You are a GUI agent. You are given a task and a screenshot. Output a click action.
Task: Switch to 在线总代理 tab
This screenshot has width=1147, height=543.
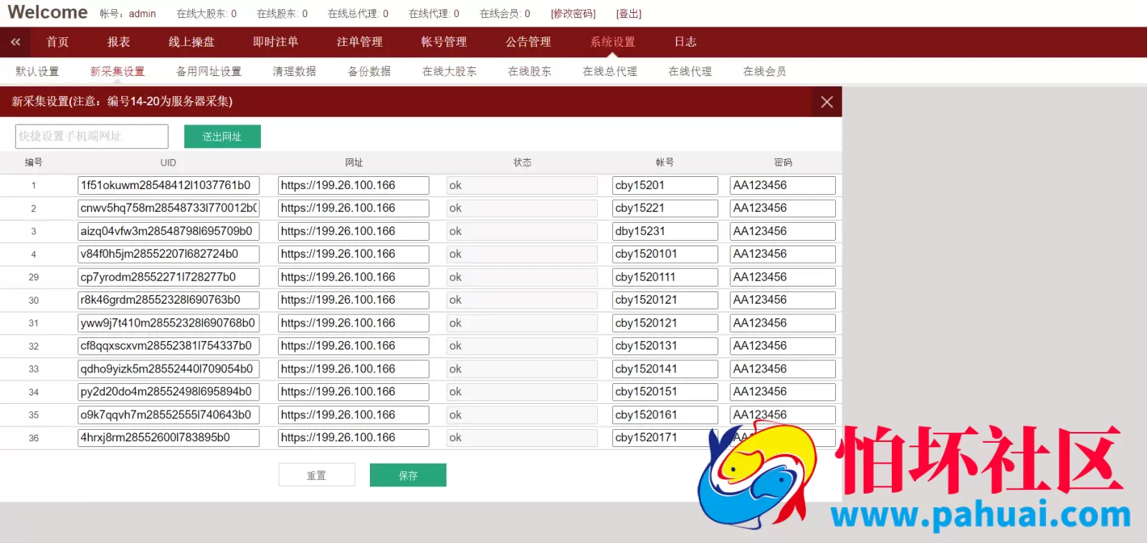(x=610, y=72)
